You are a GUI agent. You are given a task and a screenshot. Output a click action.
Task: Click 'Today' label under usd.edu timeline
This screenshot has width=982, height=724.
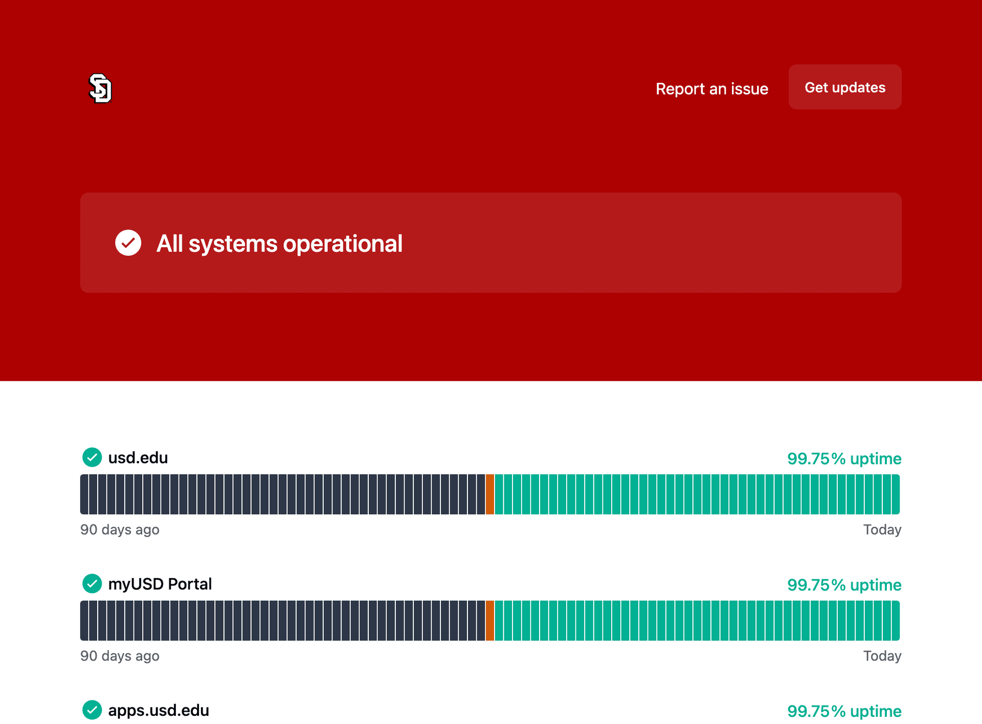click(x=882, y=530)
